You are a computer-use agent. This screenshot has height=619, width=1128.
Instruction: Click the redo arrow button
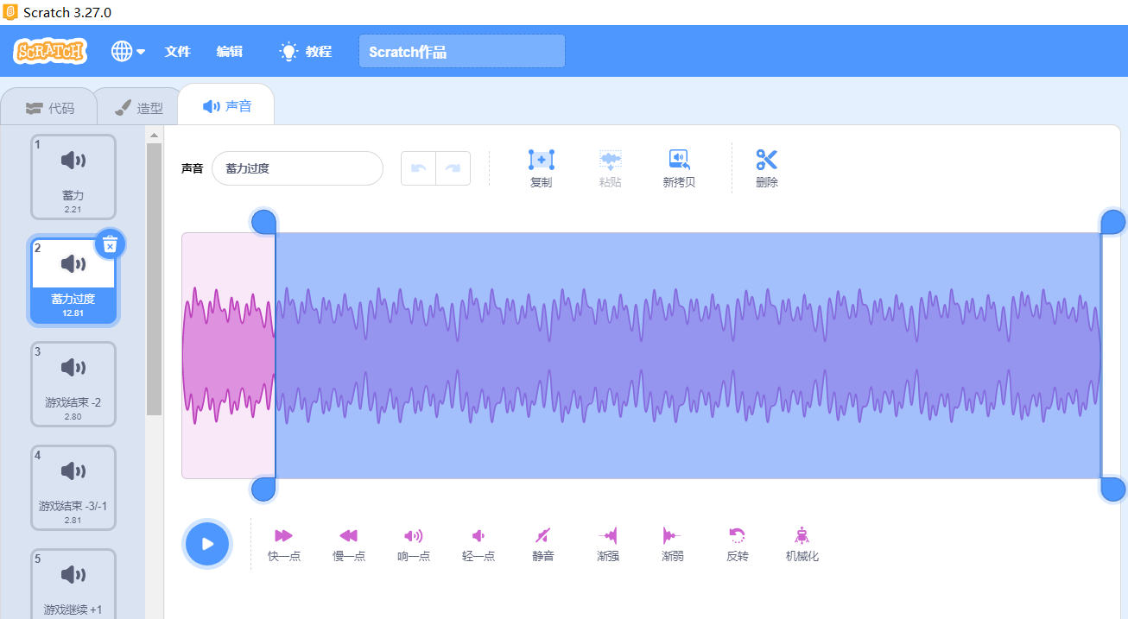(x=453, y=168)
